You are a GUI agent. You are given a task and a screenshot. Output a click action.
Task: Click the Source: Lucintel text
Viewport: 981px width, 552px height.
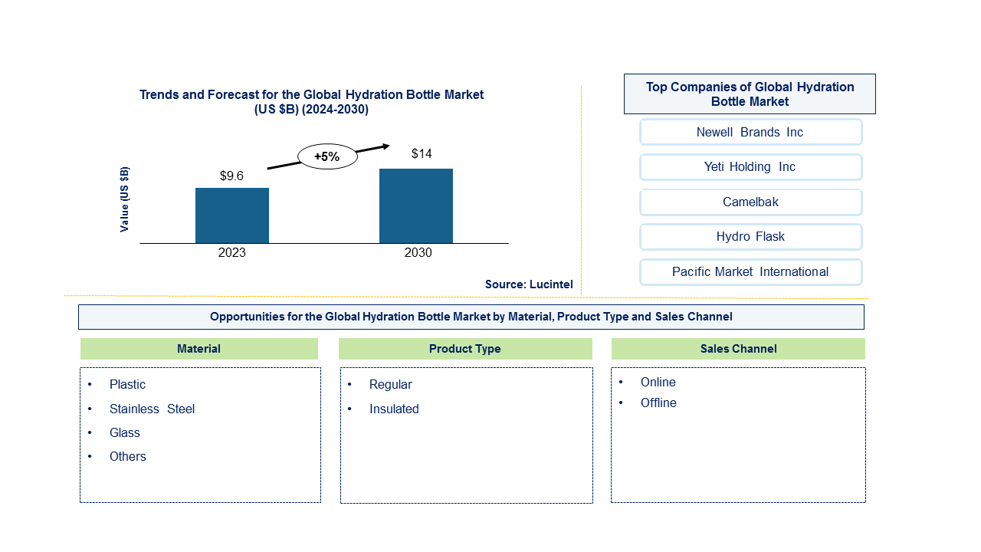pyautogui.click(x=529, y=284)
